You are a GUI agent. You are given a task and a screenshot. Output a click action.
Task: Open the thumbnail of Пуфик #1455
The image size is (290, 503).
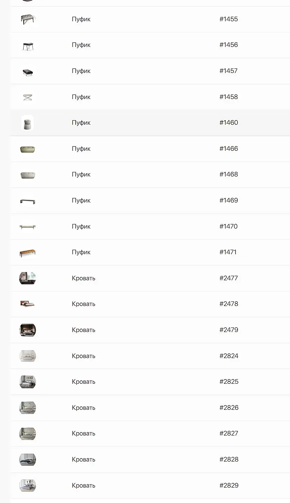27,19
